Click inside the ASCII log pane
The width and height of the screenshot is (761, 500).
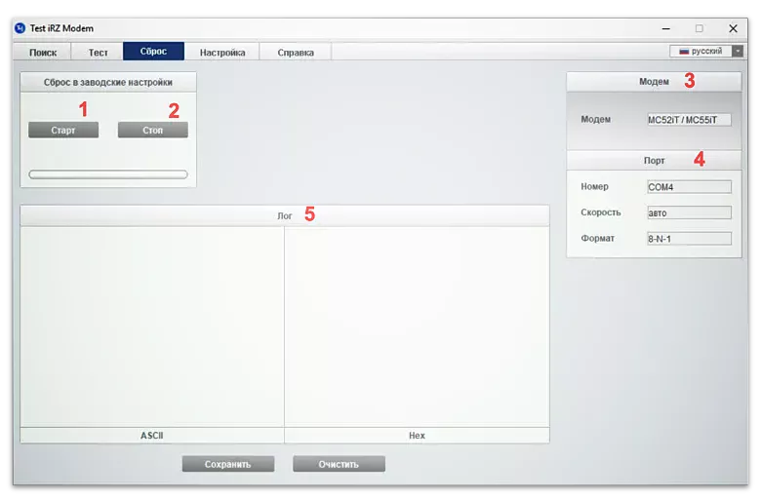point(152,327)
